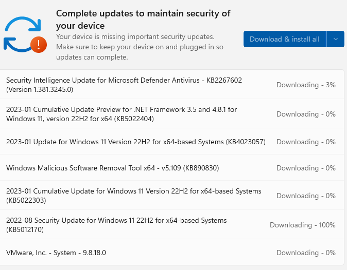Click the KB5022303 Cumulative Update entry

click(x=134, y=196)
